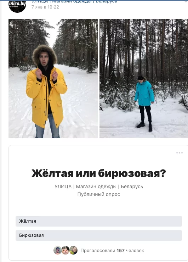This screenshot has height=262, width=188.
Task: Expand the post actions chevron at top right
Action: coord(186,1)
